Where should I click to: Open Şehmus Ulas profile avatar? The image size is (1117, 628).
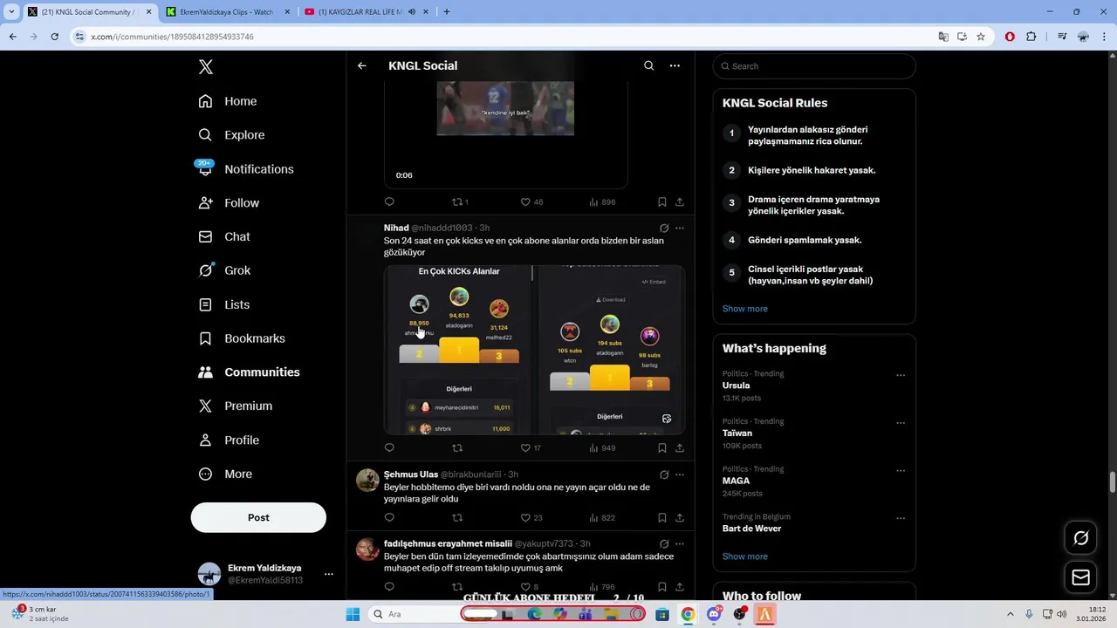[x=367, y=481]
